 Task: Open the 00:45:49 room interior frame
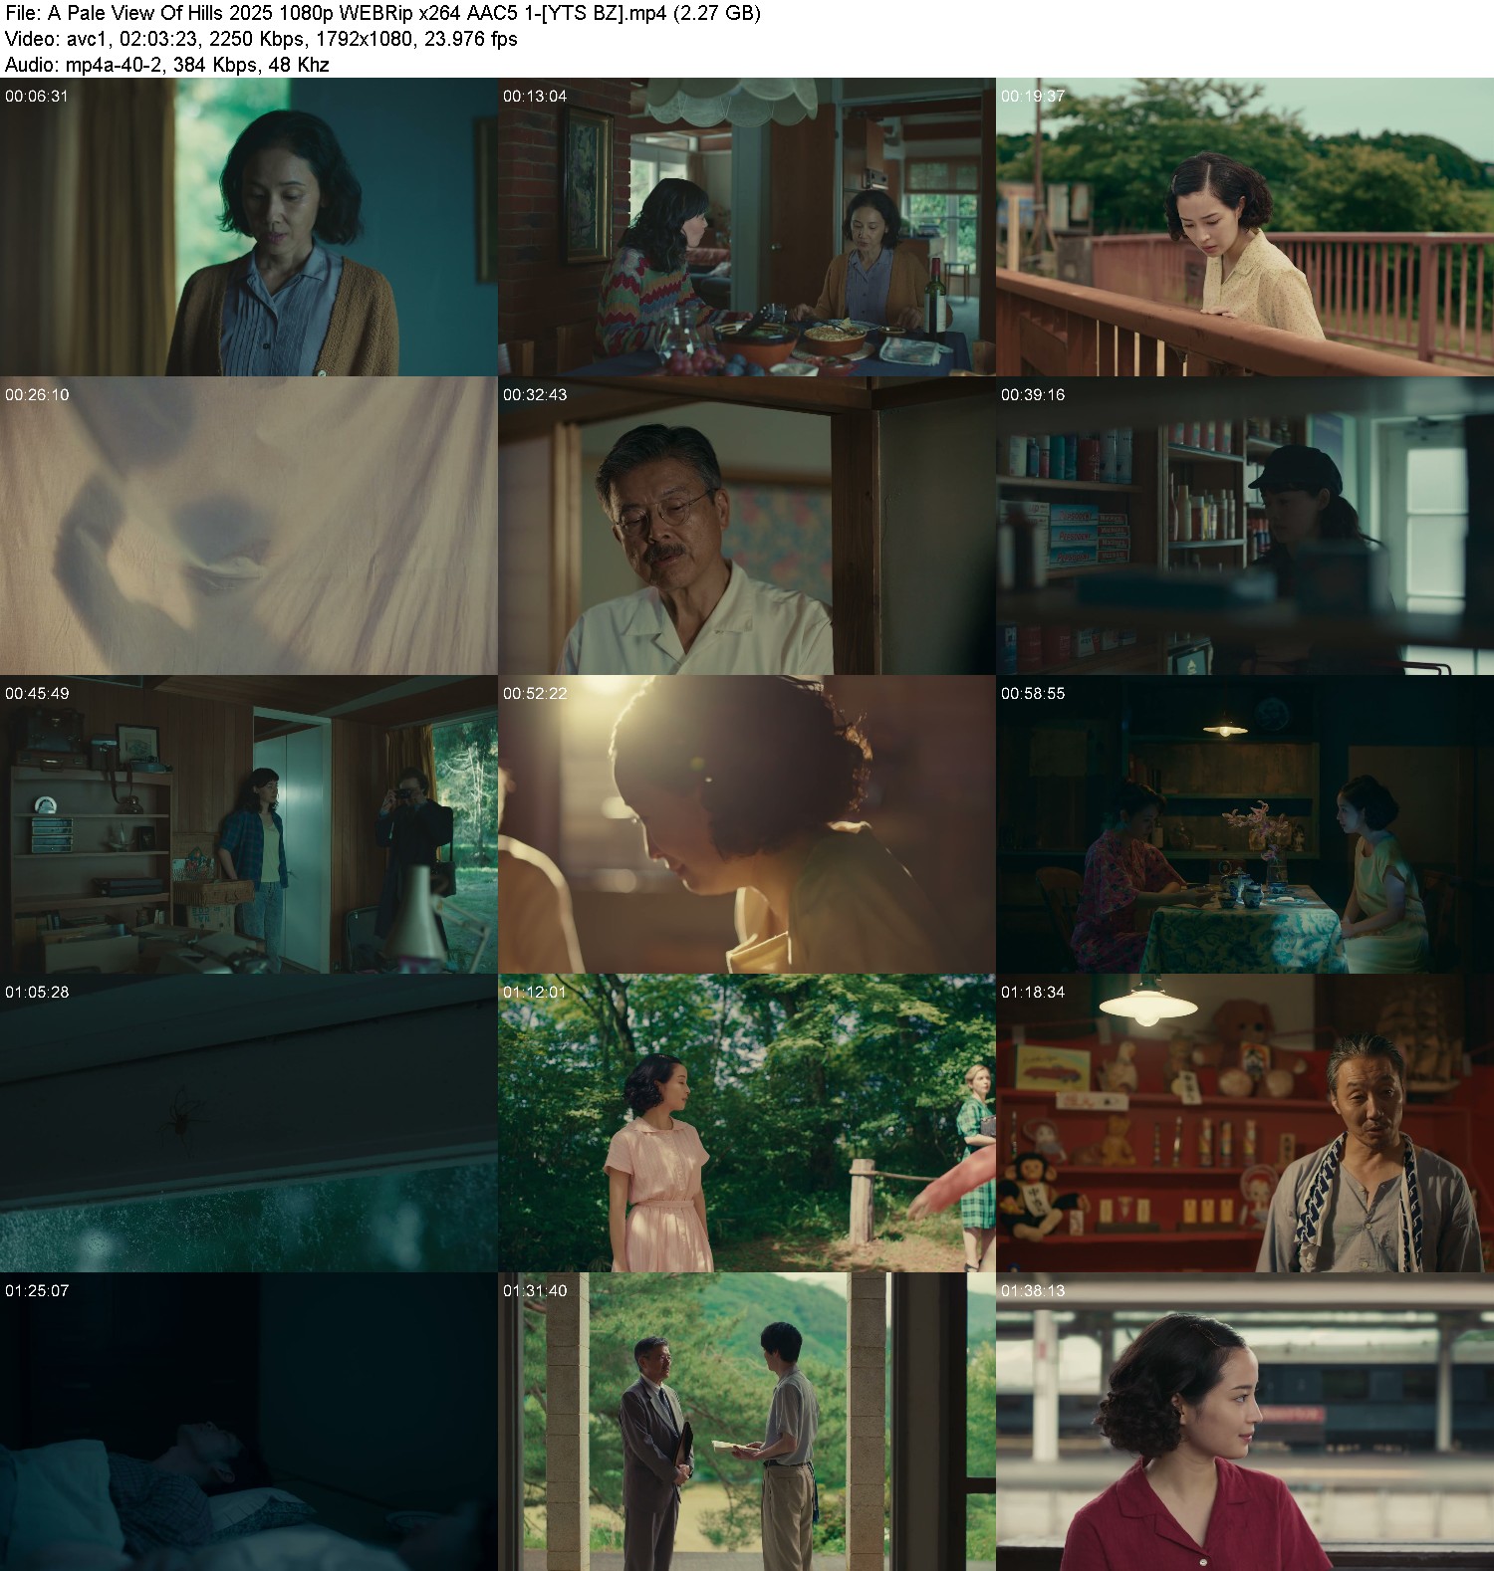(249, 824)
